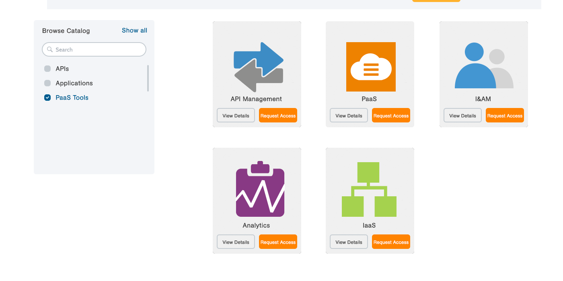Viewport: 563px width, 281px height.
Task: Click the catalog filter list scrollbar
Action: coord(148,78)
